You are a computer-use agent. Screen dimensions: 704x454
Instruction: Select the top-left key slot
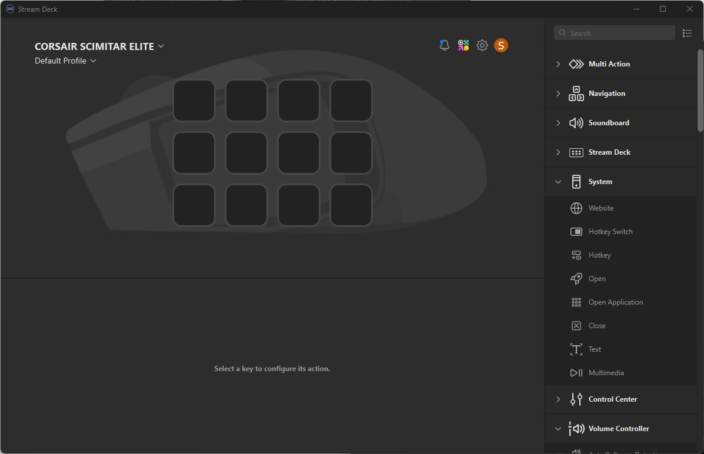tap(194, 101)
